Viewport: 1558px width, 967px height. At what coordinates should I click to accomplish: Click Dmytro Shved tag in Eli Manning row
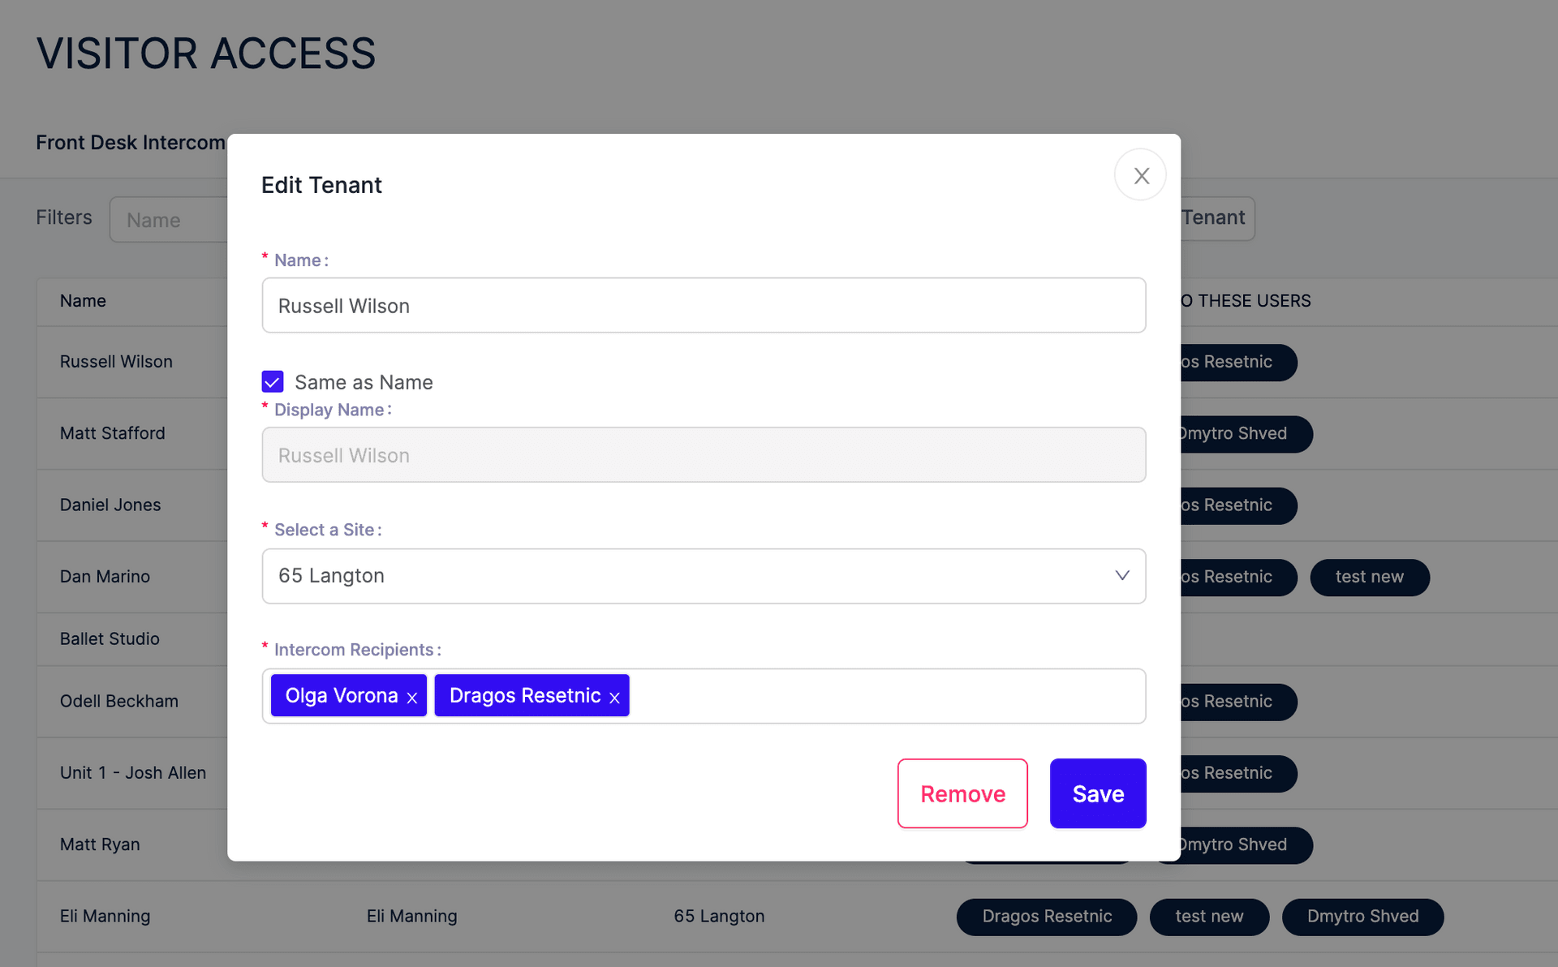tap(1362, 917)
